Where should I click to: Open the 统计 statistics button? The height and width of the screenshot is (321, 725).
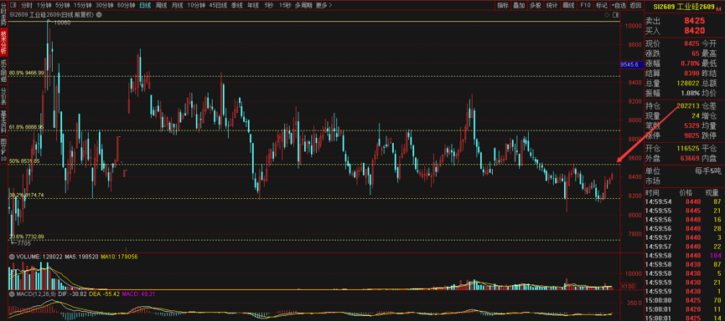coord(552,6)
